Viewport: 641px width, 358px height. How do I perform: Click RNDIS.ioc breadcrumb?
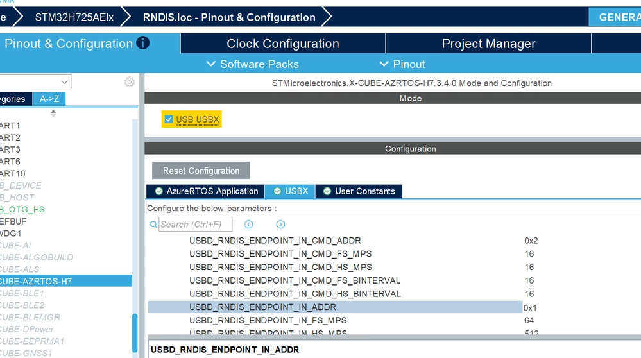(229, 17)
